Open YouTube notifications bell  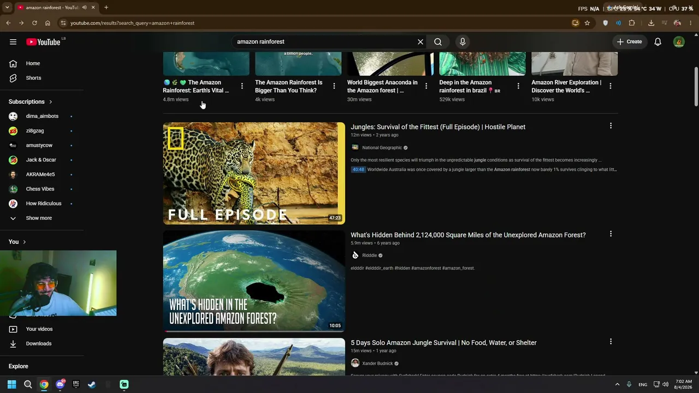pos(658,42)
